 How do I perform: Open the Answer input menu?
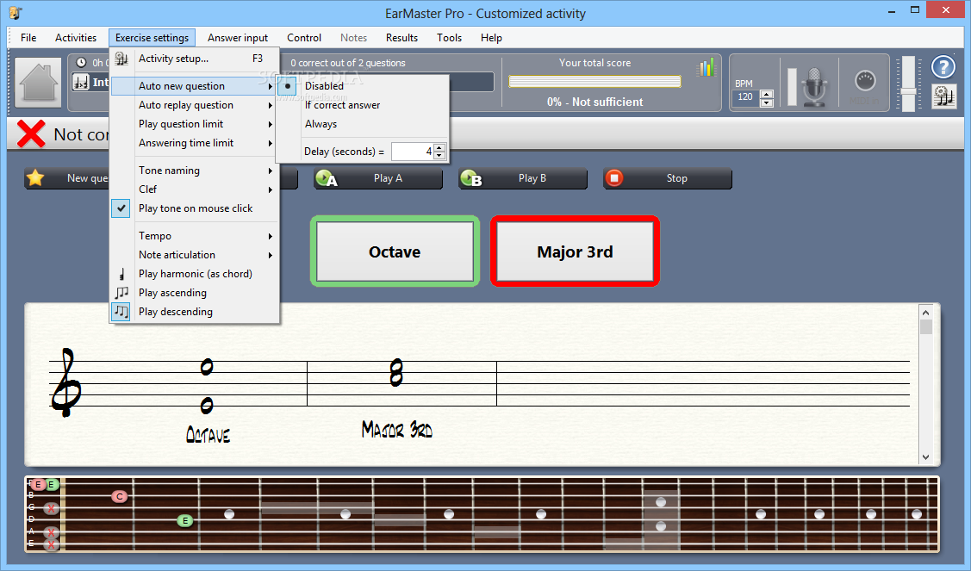coord(238,38)
